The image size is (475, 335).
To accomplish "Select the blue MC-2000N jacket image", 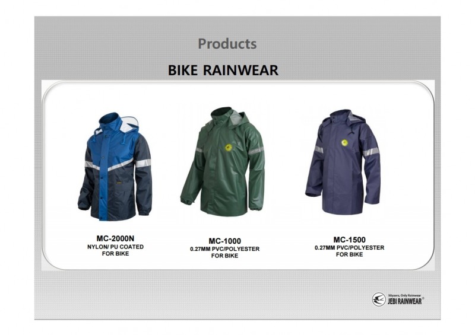I will click(115, 167).
